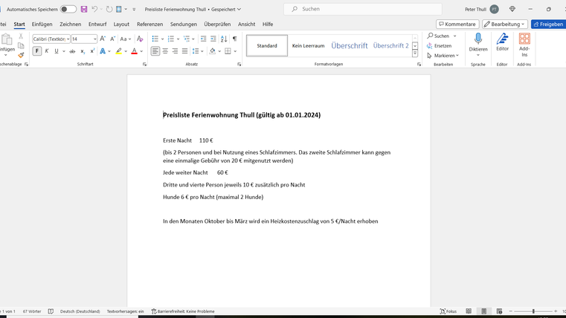566x318 pixels.
Task: Toggle bold formatting (F) button
Action: (37, 51)
